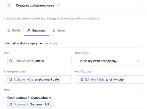Select the ancinity date field tag
Viewport: 147px width, 109px height.
(x=102, y=79)
